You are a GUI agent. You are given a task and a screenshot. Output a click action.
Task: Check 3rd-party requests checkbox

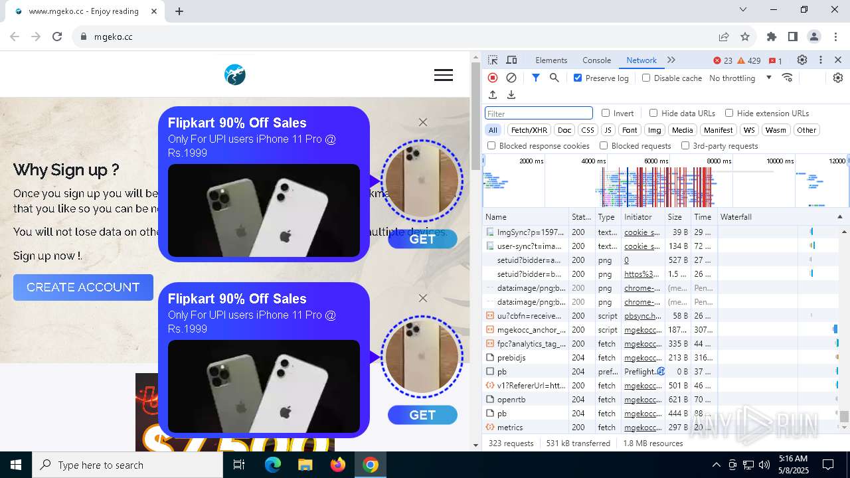[x=685, y=145]
